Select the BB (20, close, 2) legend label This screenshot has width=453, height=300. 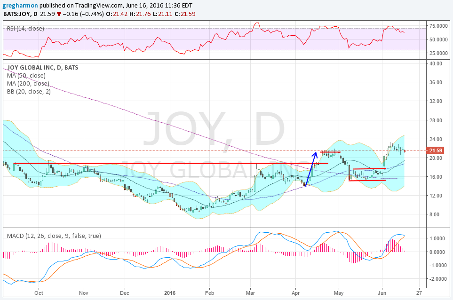29,92
